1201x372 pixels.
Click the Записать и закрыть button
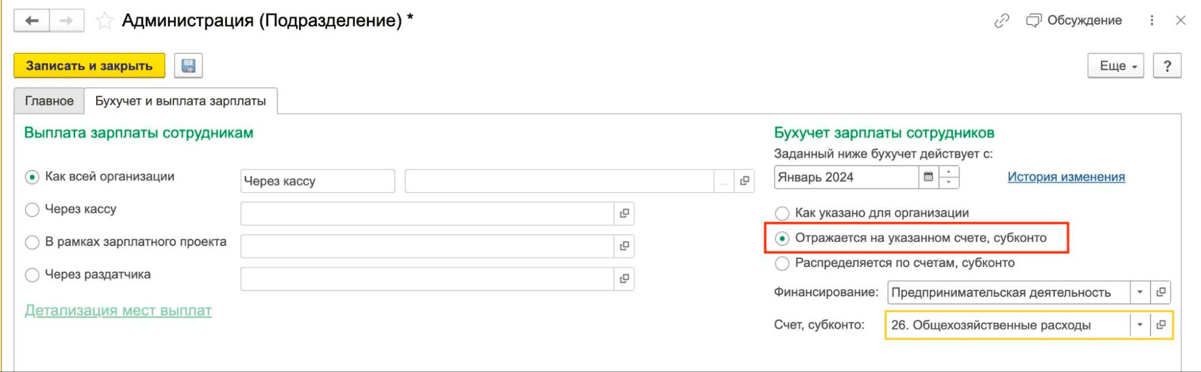(89, 66)
